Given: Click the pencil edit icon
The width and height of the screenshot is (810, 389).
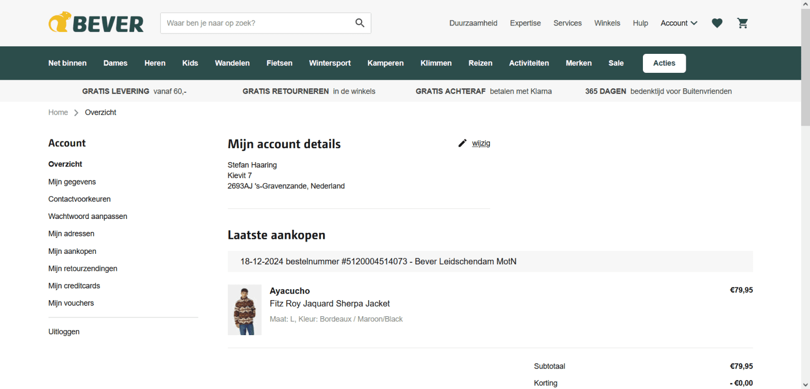Looking at the screenshot, I should (462, 143).
